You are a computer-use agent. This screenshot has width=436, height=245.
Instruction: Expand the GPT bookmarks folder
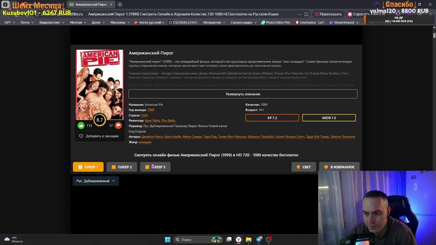click(10, 22)
